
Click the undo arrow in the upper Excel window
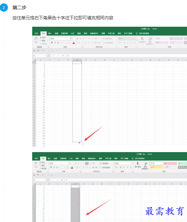coord(38,51)
